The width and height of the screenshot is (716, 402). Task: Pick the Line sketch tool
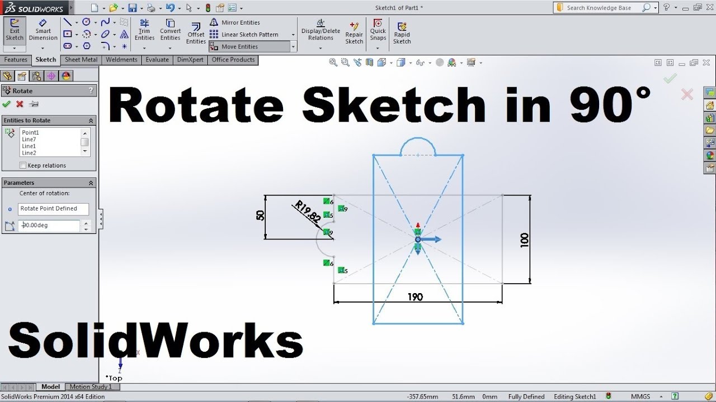tap(67, 22)
